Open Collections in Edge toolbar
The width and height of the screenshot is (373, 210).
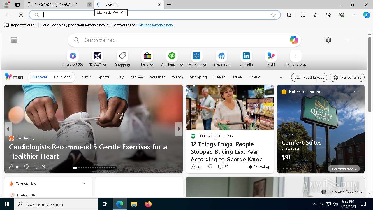click(329, 15)
